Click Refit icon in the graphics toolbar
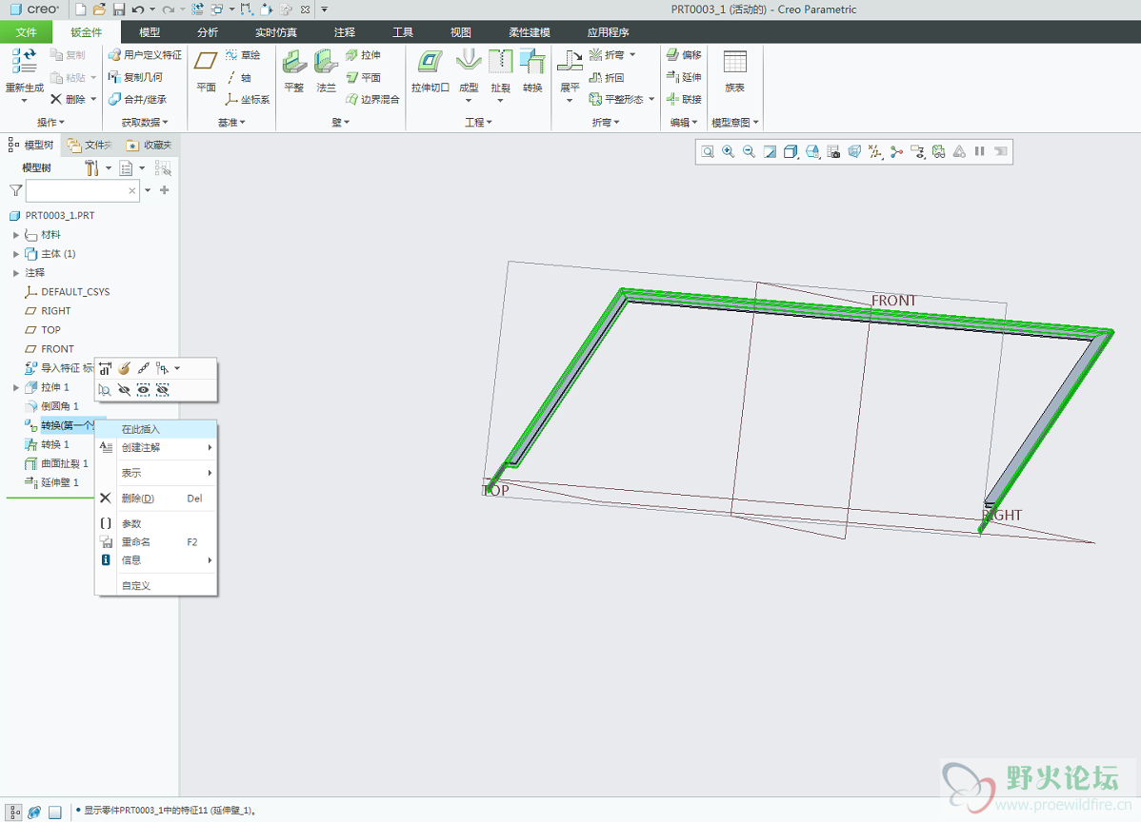This screenshot has width=1141, height=822. point(708,151)
